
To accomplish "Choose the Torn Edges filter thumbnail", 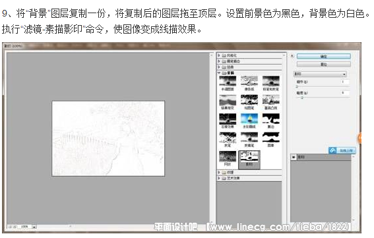I will pos(270,121).
